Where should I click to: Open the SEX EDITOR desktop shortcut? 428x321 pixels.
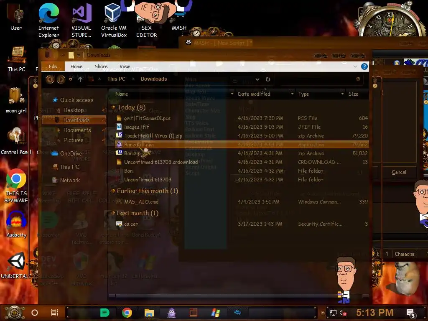(147, 20)
